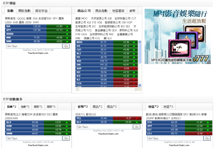Click the XPP ticker row
This screenshot has height=148, width=224.
(x=179, y=126)
